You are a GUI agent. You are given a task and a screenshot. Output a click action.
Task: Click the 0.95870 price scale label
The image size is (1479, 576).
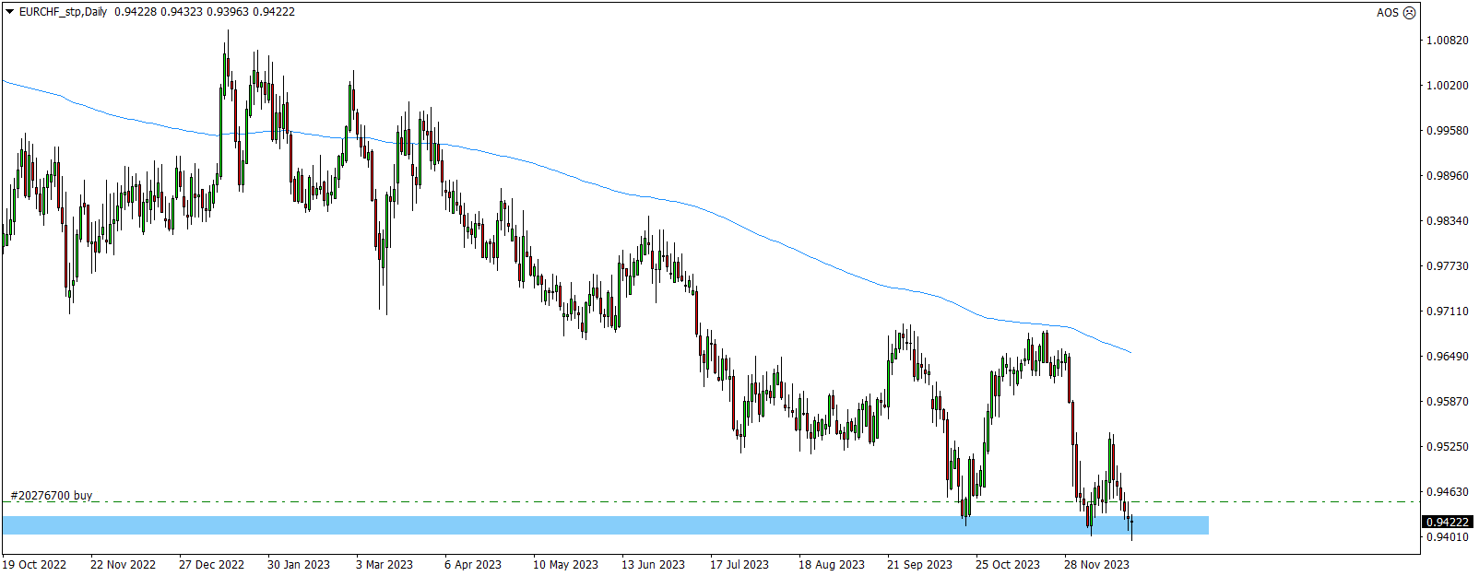1448,402
